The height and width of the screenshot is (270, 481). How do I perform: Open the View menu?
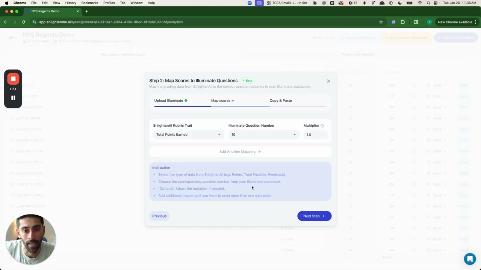tap(56, 3)
